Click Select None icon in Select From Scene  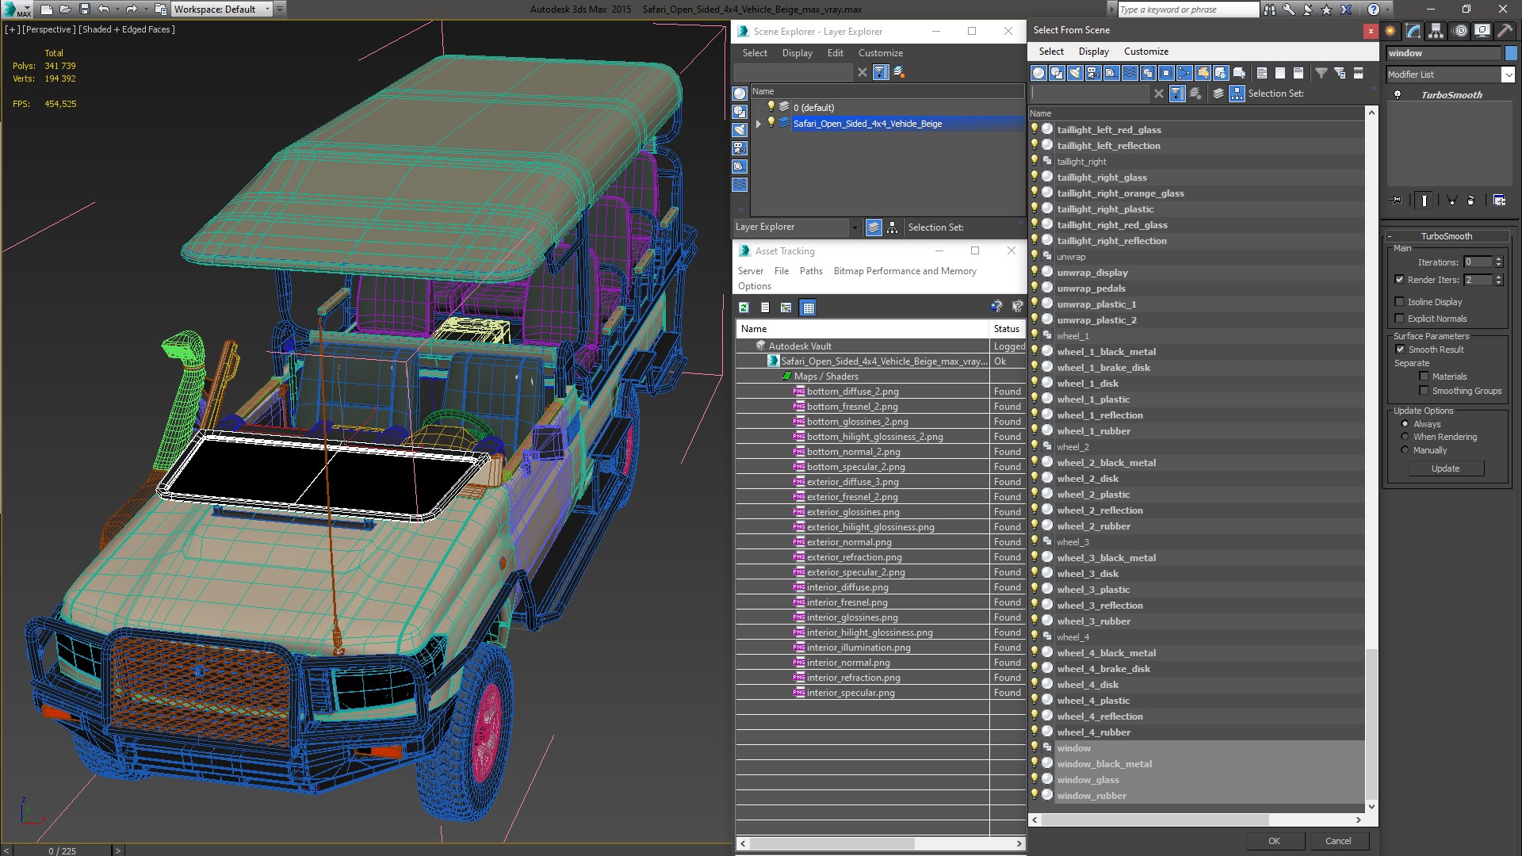1280,73
